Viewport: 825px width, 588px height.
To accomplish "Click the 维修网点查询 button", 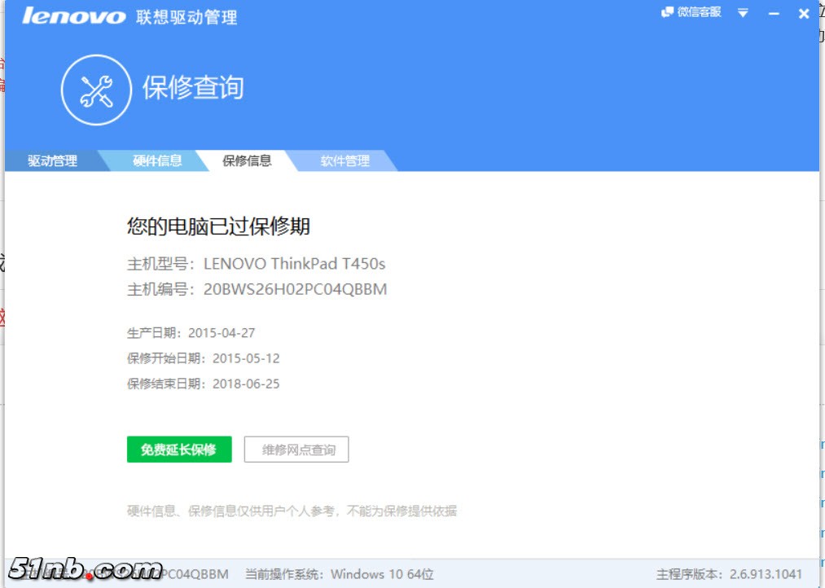I will coord(296,450).
